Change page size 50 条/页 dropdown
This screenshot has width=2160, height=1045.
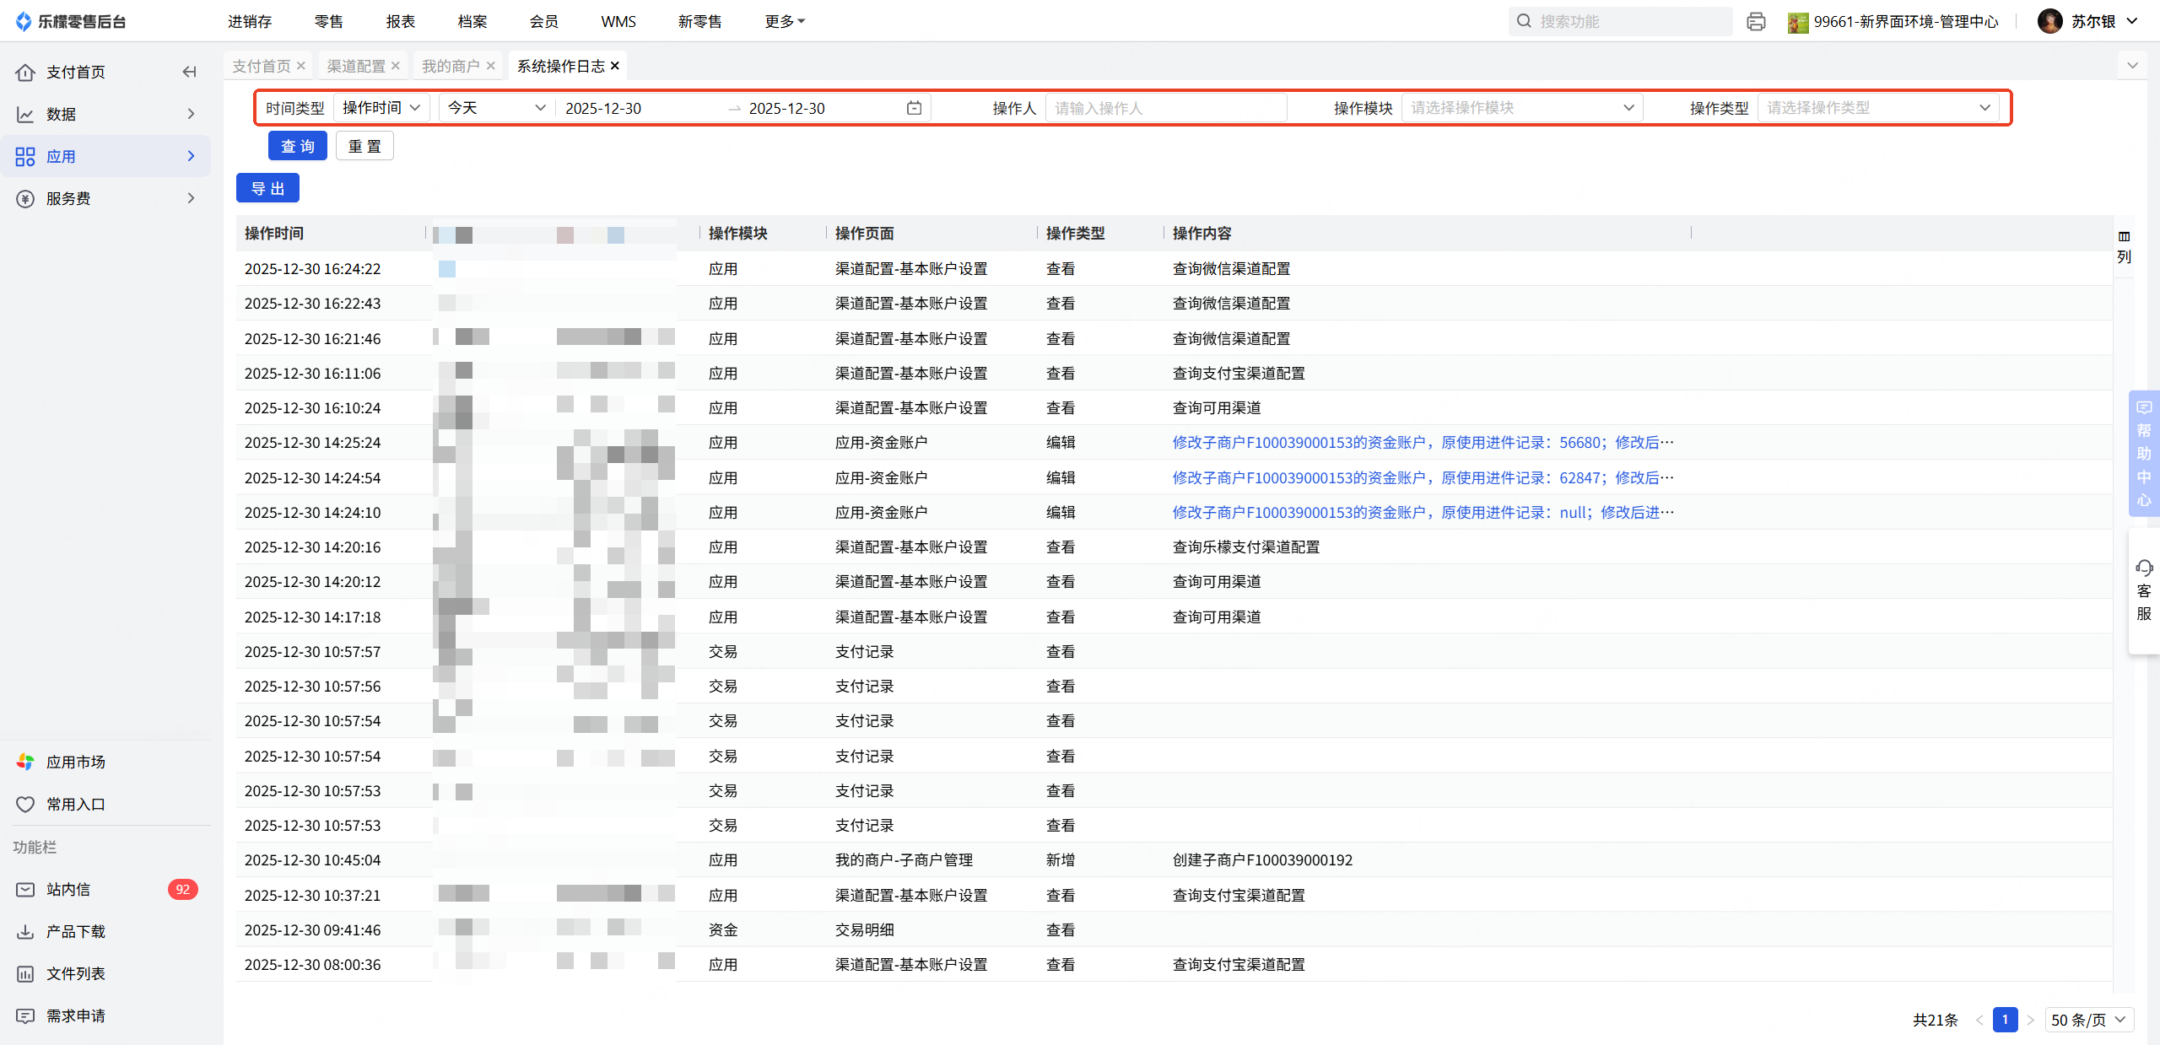click(x=2088, y=1020)
